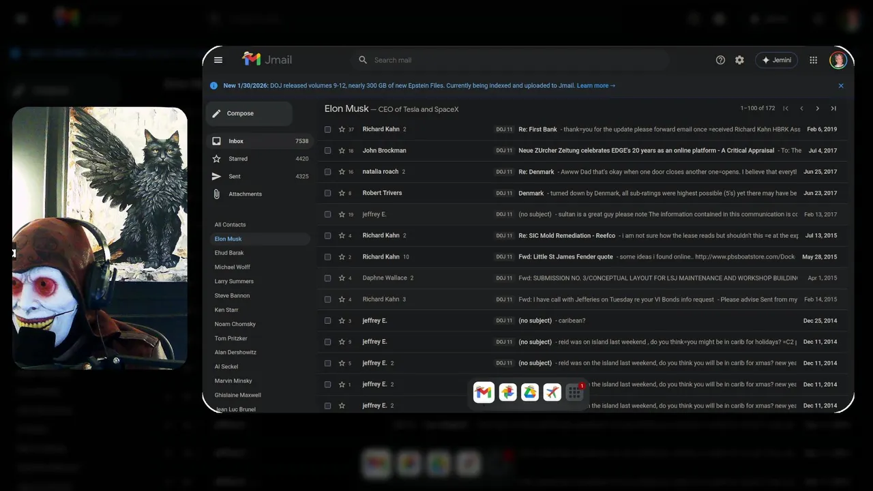Go to previous page arrow
The image size is (873, 491).
point(801,108)
